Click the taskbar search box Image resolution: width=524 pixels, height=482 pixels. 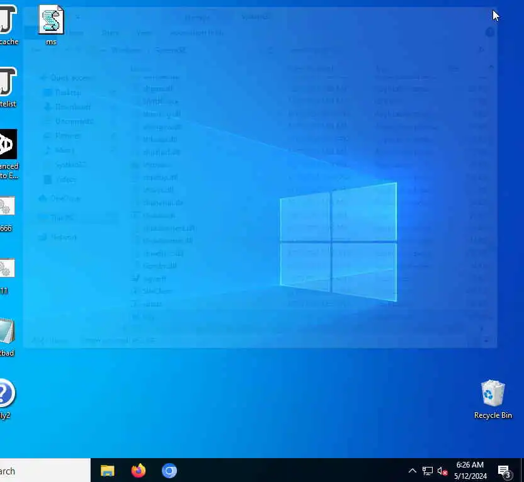45,471
